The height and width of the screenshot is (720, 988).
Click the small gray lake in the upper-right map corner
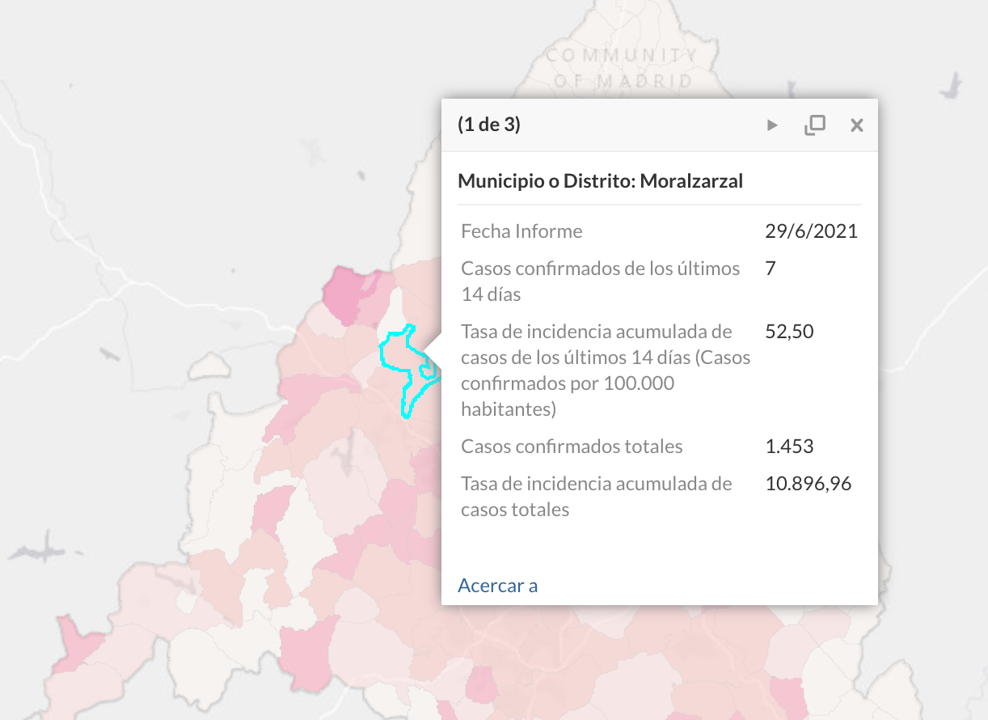952,84
